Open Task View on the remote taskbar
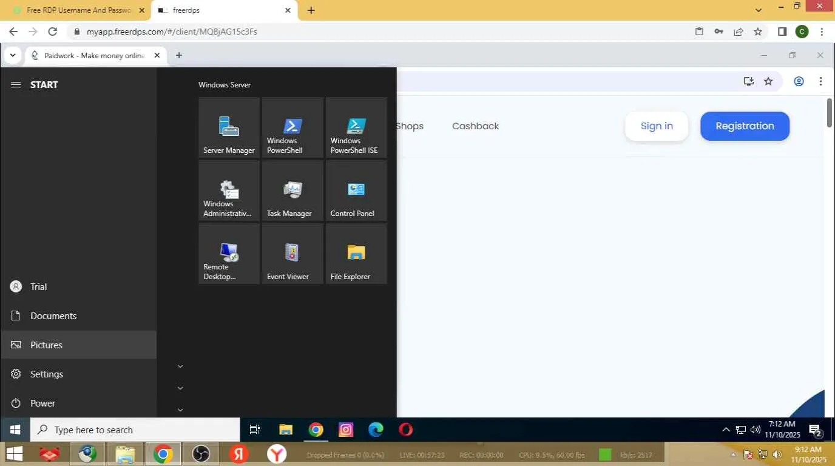This screenshot has width=835, height=466. tap(255, 430)
